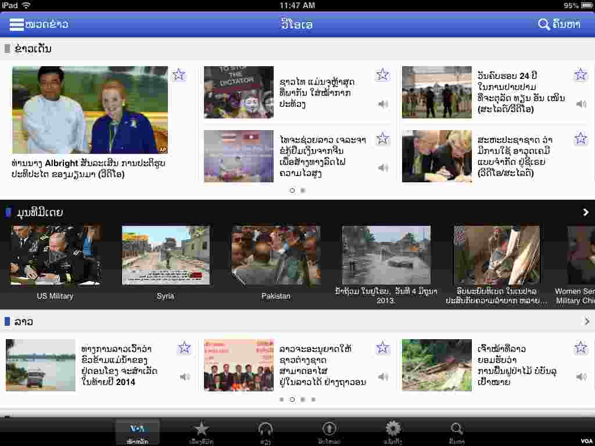Star the flags meeting article
Viewport: 595px width, 446px height.
382,139
